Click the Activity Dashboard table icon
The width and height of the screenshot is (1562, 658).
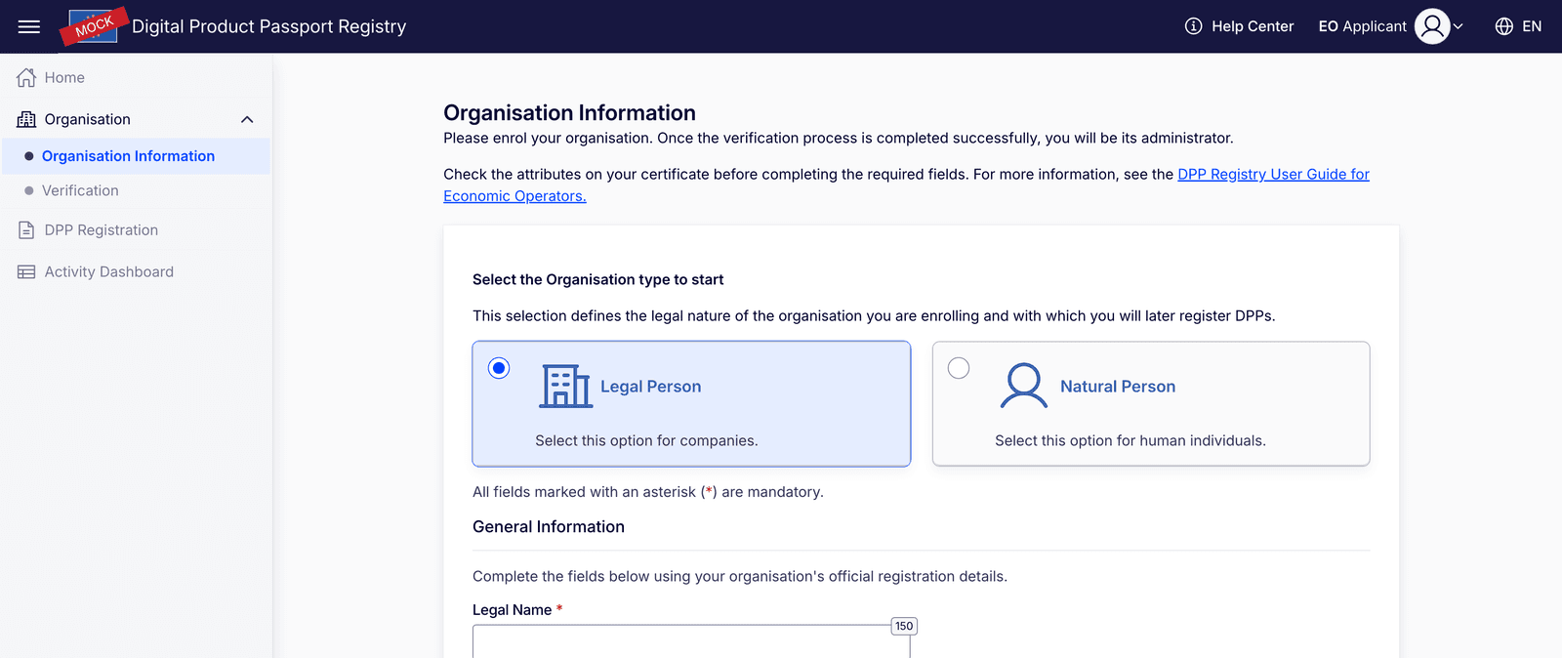26,272
